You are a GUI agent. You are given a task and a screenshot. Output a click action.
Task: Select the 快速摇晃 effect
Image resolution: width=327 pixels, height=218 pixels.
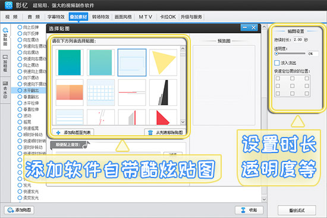coord(29,128)
